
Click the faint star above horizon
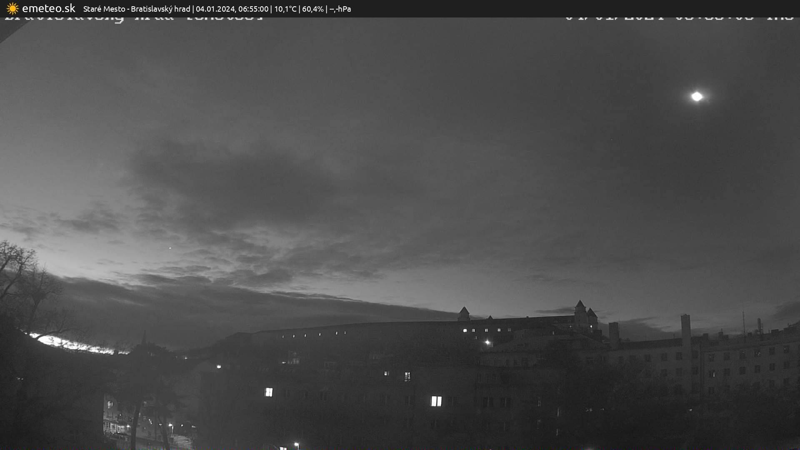170,247
